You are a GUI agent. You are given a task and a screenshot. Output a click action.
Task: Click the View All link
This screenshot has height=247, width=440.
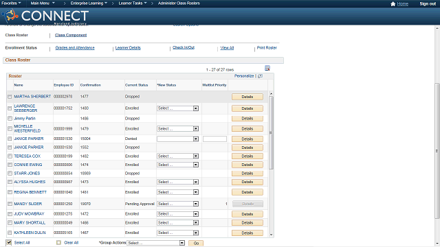coord(227,48)
